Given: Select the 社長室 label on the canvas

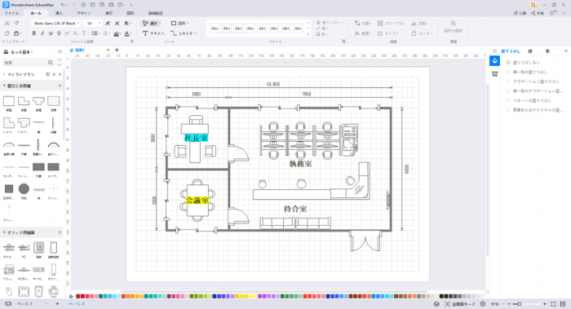Looking at the screenshot, I should pyautogui.click(x=197, y=138).
